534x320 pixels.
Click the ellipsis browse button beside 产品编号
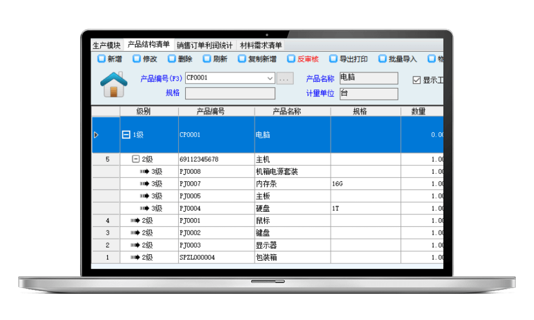pos(285,78)
